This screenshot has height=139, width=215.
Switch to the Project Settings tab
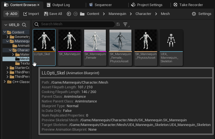[146, 5]
